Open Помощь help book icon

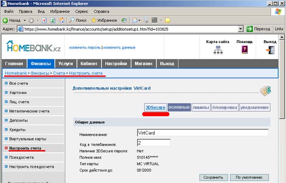[245, 50]
